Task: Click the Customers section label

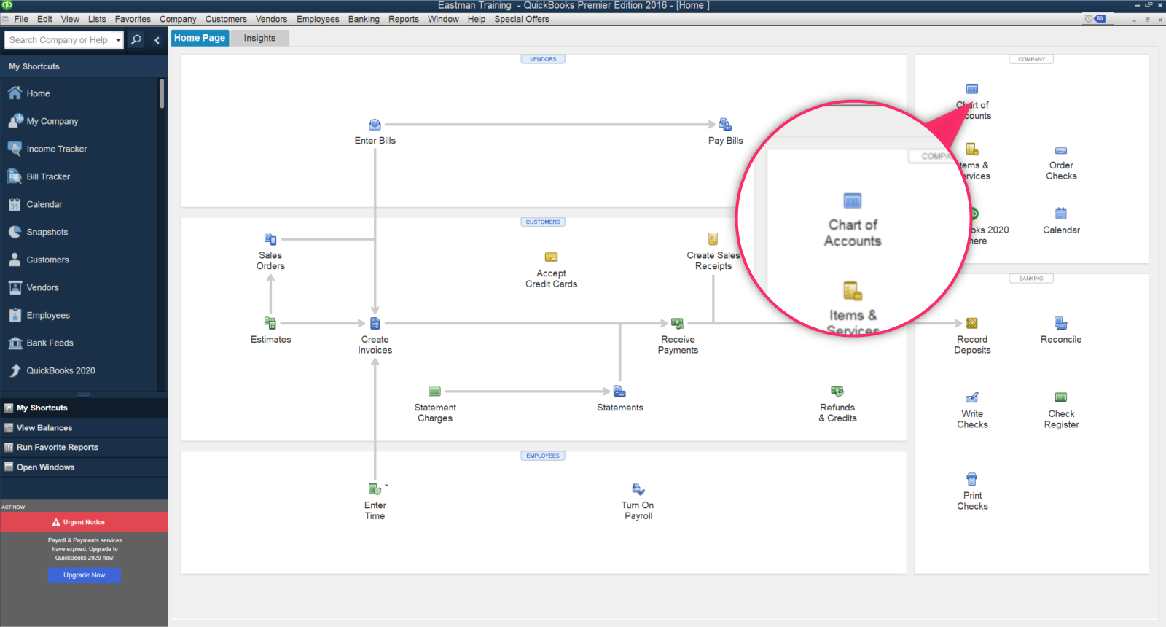Action: [543, 222]
